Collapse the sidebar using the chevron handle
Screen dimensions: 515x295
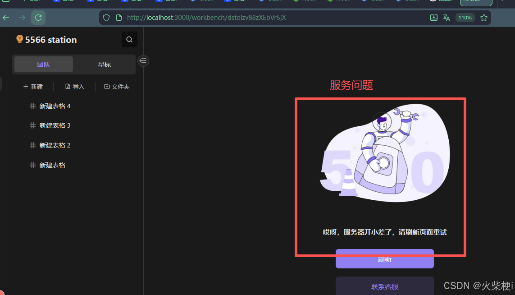[x=143, y=60]
